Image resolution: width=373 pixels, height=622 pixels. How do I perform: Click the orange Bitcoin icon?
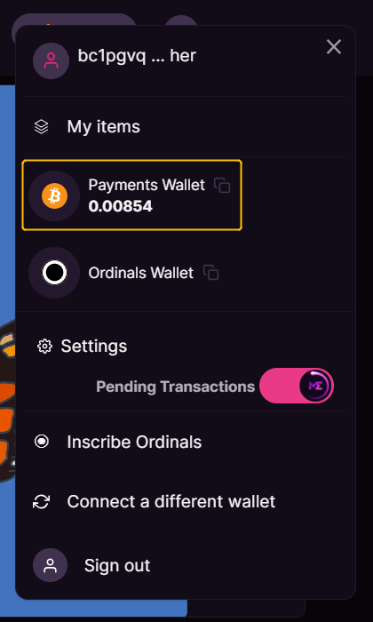(x=54, y=196)
